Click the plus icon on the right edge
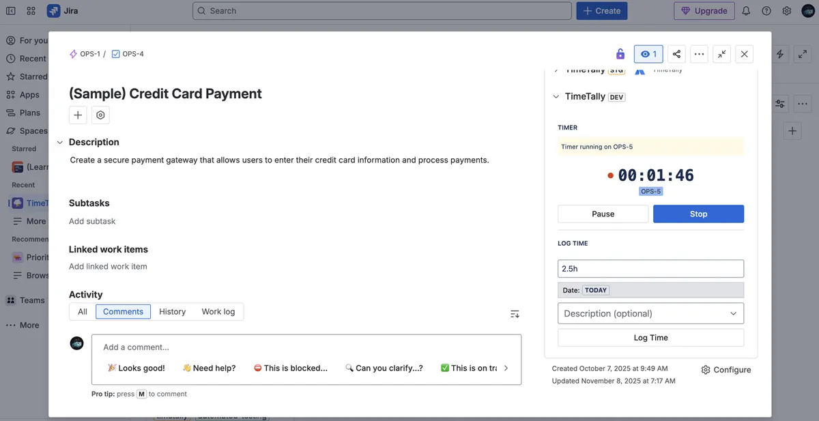The width and height of the screenshot is (819, 421). [792, 131]
